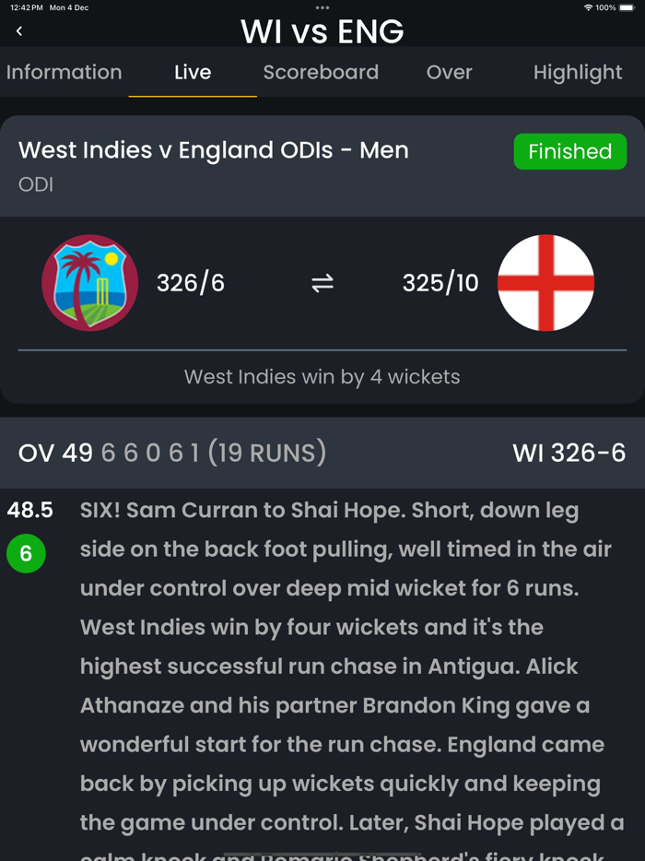Switch to the Scoreboard tab

[x=321, y=72]
